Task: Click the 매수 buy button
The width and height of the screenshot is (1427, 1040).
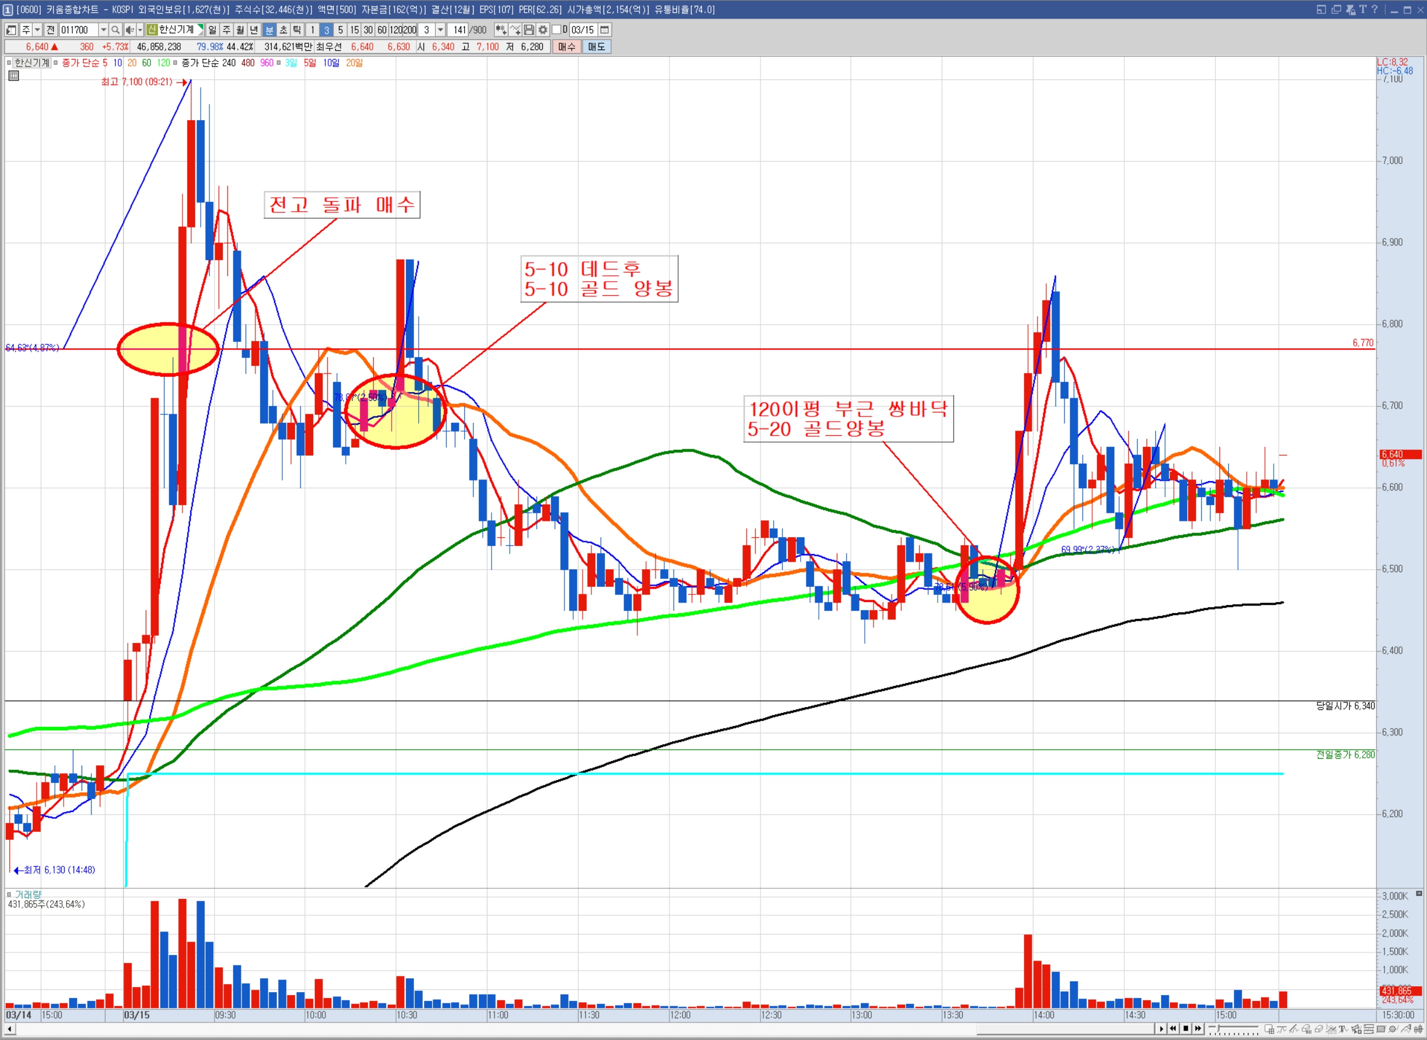Action: pos(566,47)
